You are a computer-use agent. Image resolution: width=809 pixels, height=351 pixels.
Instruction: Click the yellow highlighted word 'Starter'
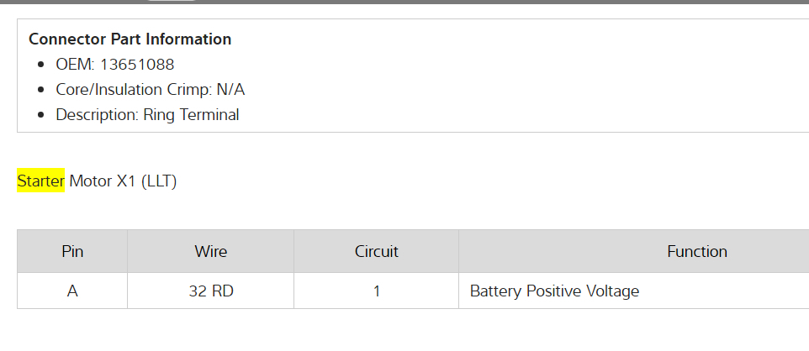point(40,181)
